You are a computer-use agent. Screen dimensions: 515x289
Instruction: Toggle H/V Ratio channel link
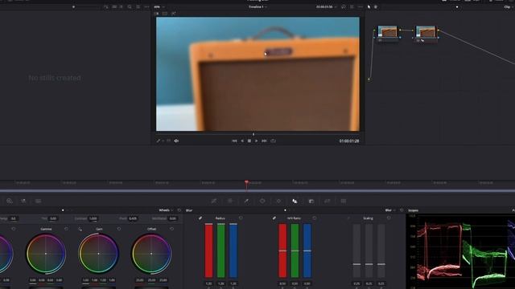point(274,218)
